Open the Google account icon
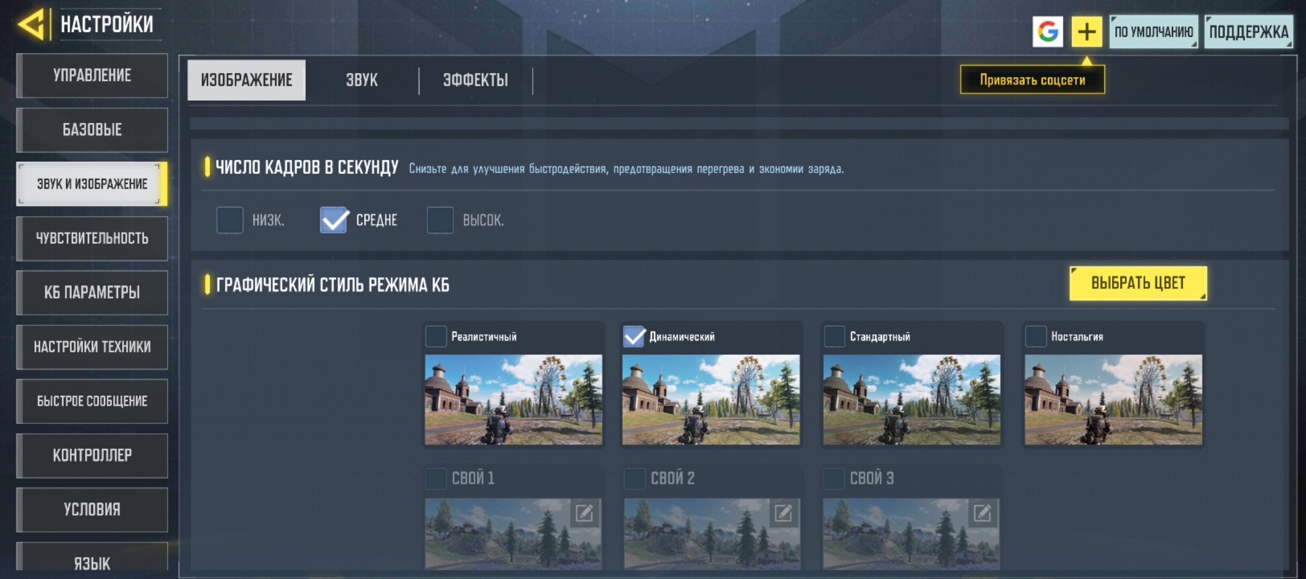Viewport: 1306px width, 579px height. [x=1048, y=32]
